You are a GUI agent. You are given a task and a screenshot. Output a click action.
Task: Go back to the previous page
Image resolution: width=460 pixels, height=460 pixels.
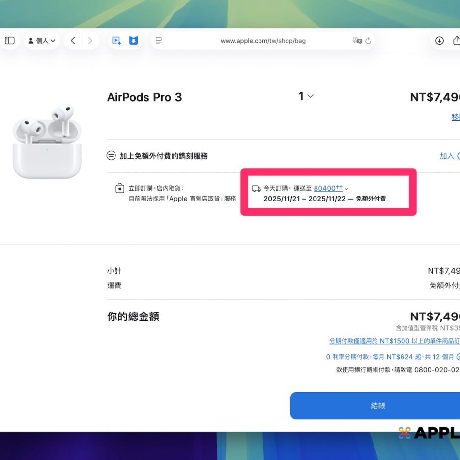73,41
